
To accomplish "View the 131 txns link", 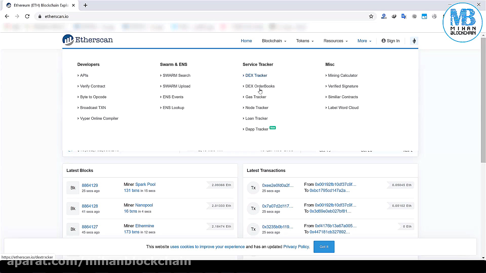I will [132, 191].
